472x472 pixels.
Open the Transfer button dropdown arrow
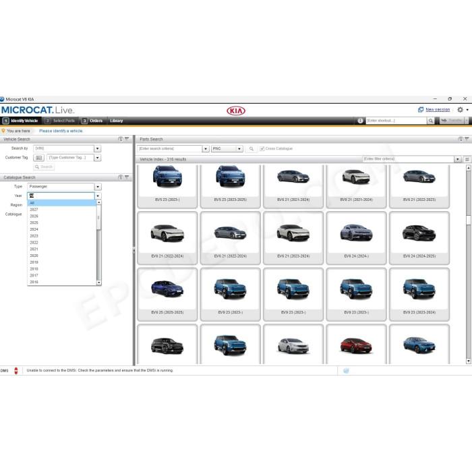(x=467, y=121)
